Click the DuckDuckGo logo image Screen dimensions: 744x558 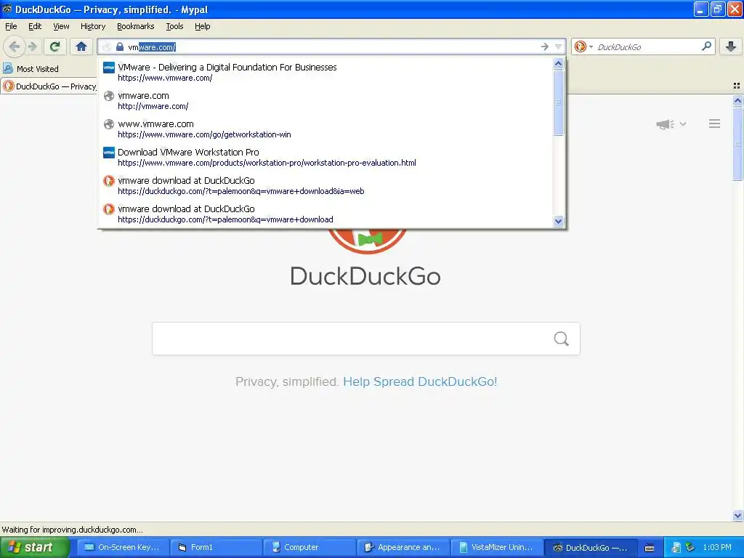point(367,241)
